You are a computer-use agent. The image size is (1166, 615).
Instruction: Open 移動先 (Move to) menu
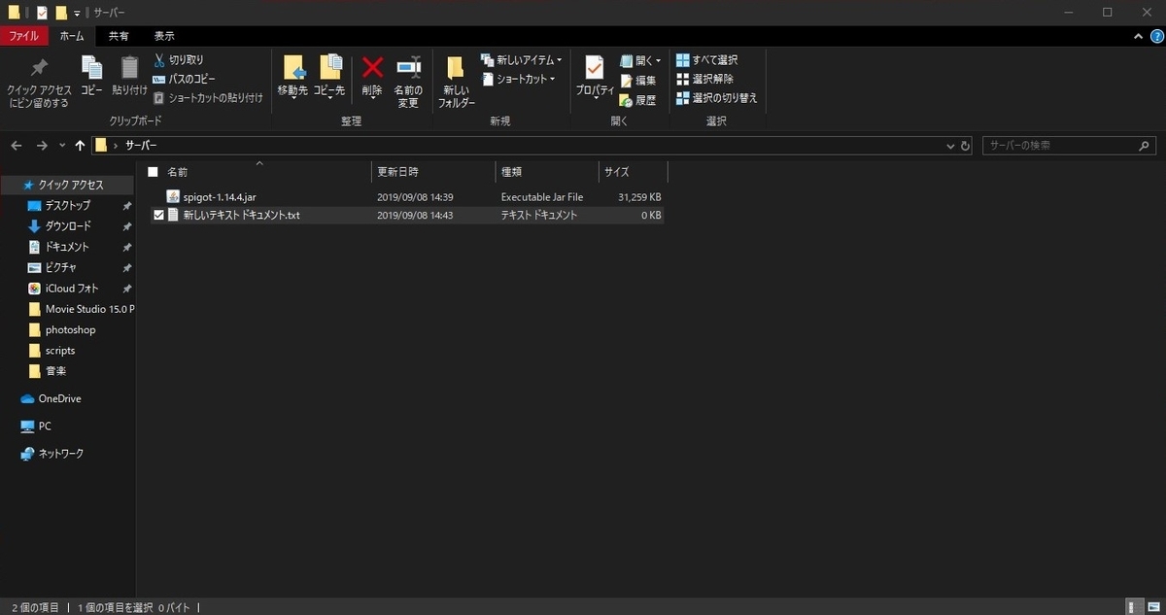coord(292,77)
